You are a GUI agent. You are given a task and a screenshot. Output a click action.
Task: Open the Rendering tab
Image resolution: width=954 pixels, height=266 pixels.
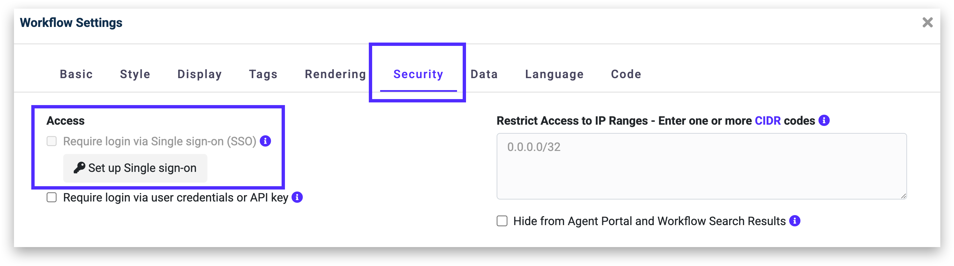click(336, 74)
